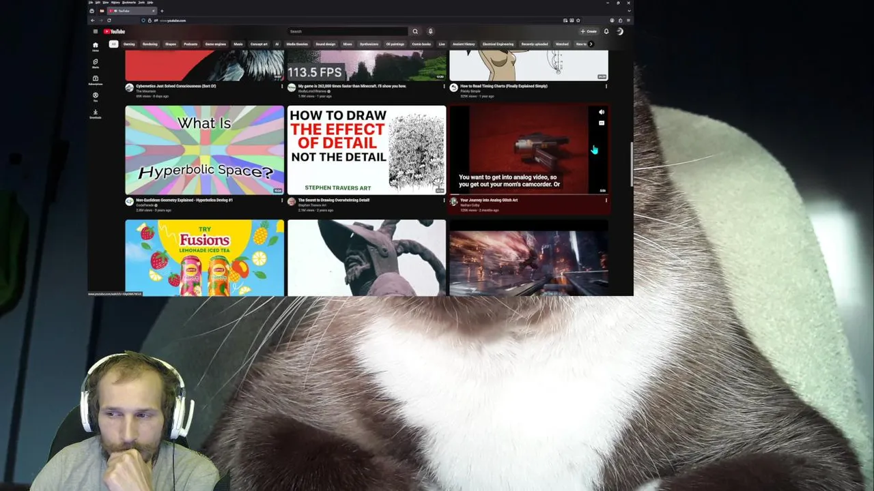Open Non-Euclidean Geometry Explained video title

184,200
